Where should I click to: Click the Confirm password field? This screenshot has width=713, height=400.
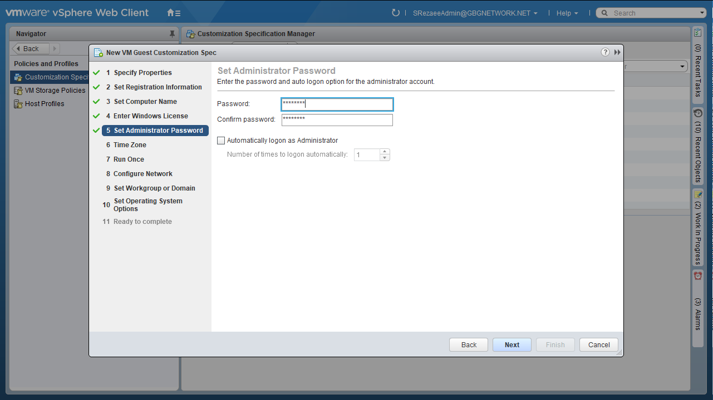337,120
